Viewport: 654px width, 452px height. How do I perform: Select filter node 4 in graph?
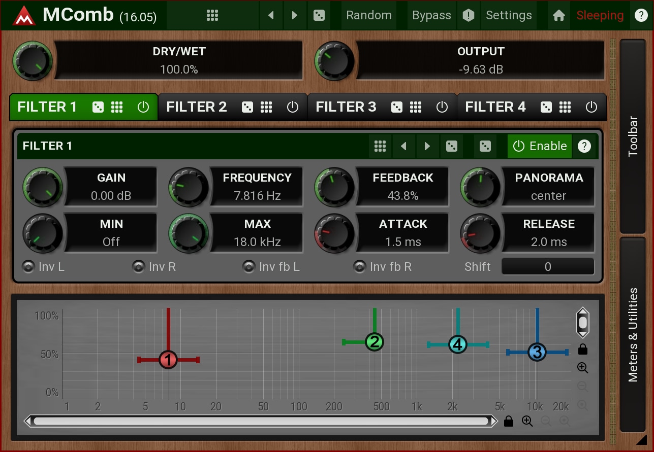pyautogui.click(x=458, y=344)
